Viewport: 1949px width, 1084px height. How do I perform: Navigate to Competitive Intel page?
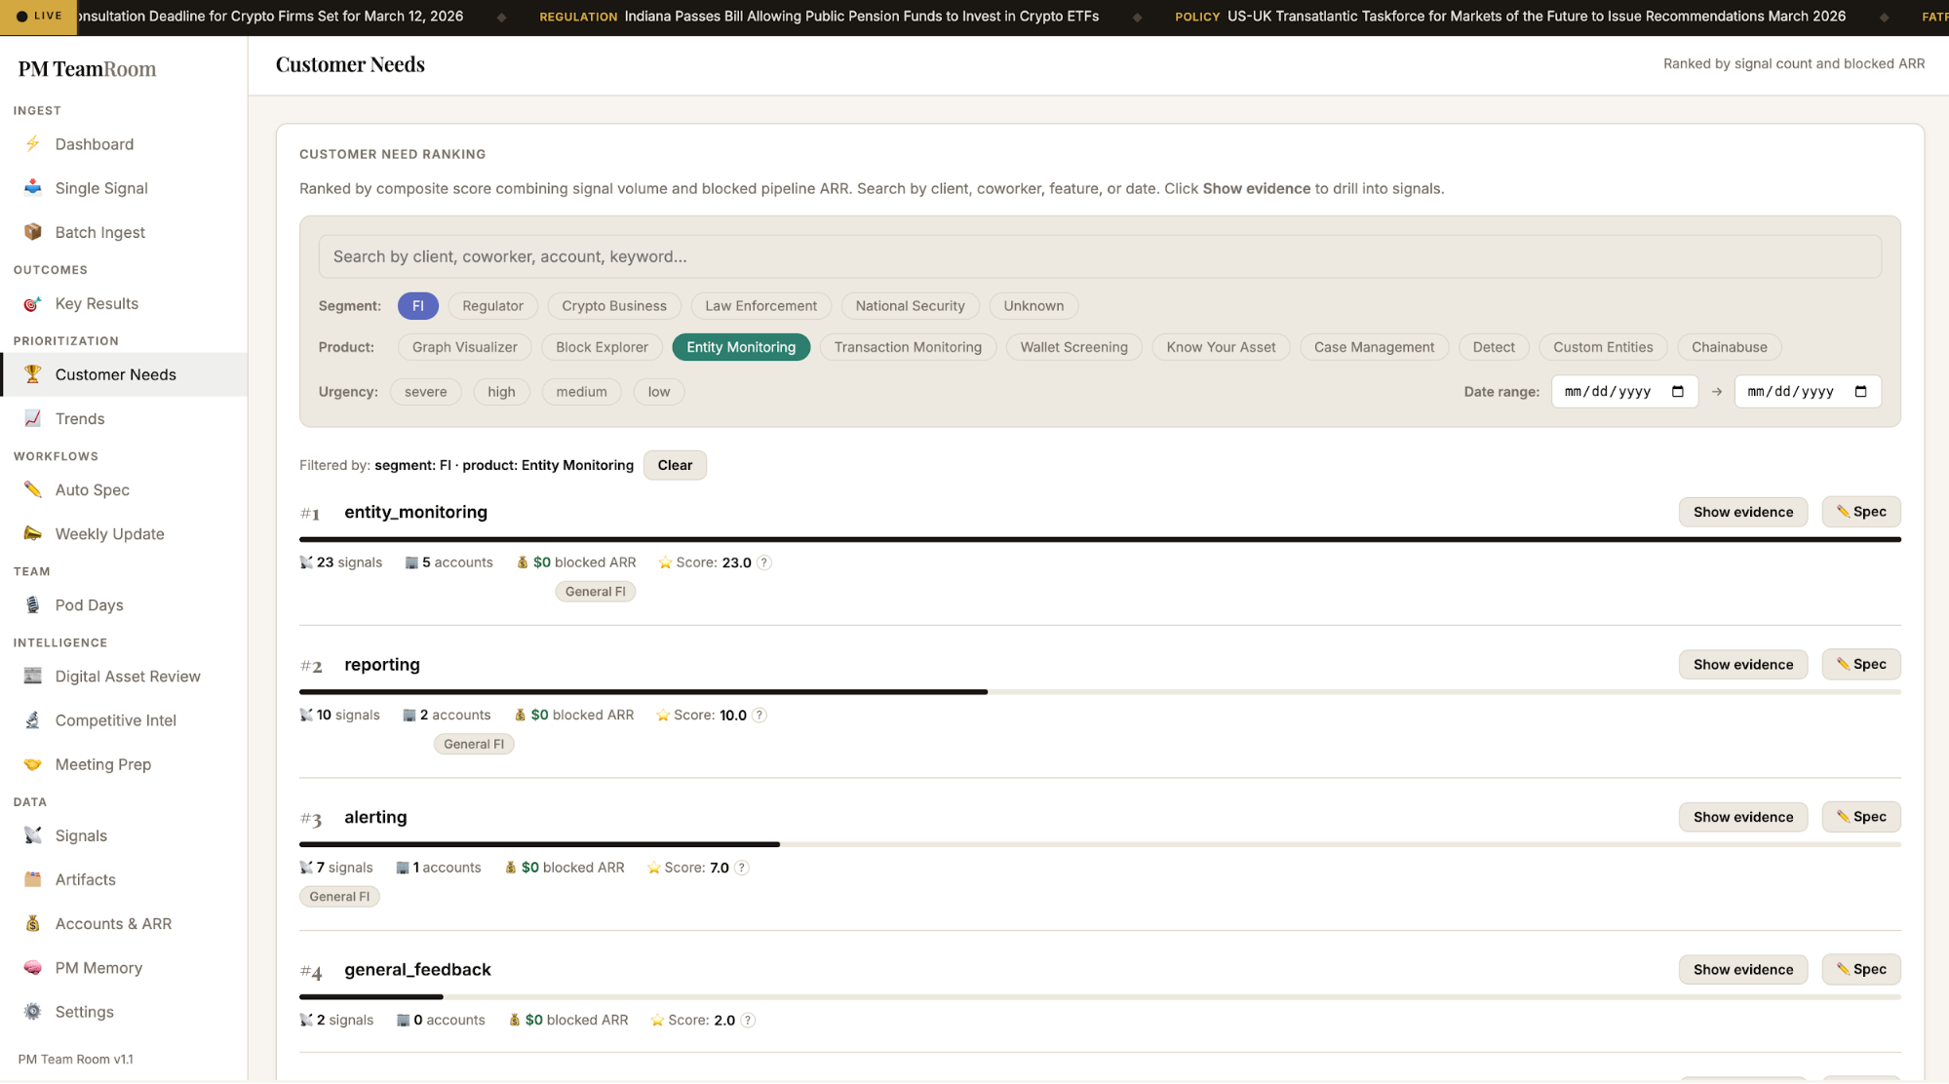[115, 720]
